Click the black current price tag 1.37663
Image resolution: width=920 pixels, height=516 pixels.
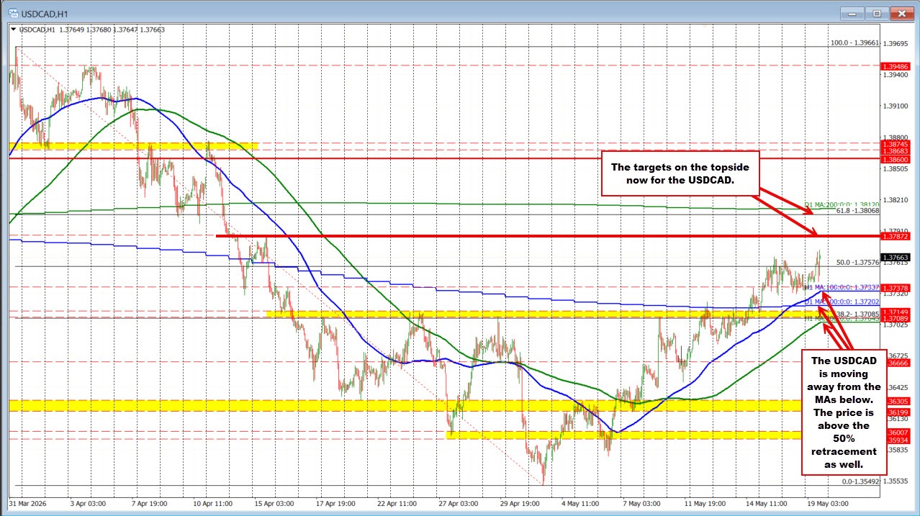tap(895, 257)
